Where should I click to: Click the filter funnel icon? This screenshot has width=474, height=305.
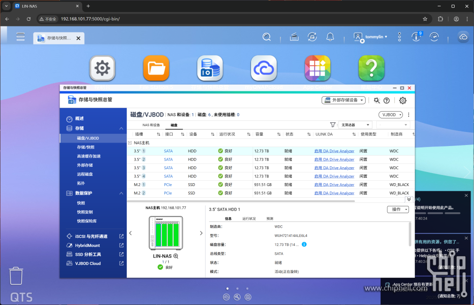coord(333,125)
